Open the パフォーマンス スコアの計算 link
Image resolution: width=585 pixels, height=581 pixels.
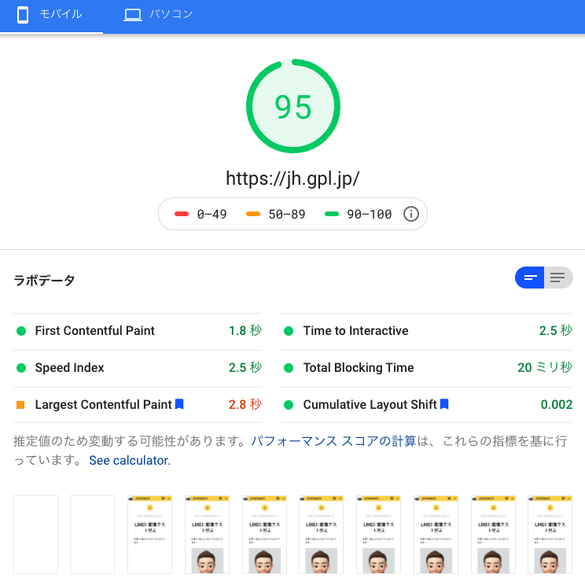click(333, 441)
